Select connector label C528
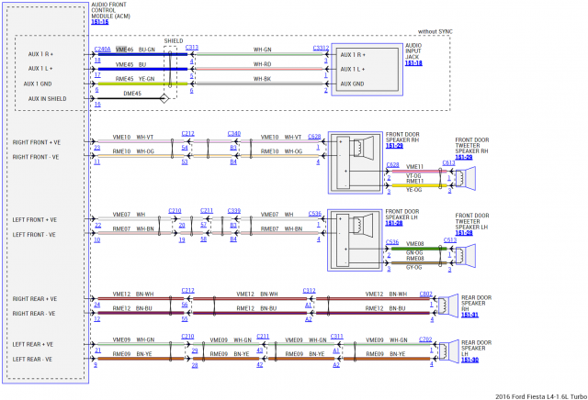 pos(315,134)
